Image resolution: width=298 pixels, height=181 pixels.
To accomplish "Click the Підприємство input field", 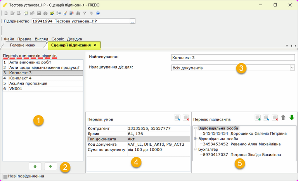I will pos(81,21).
